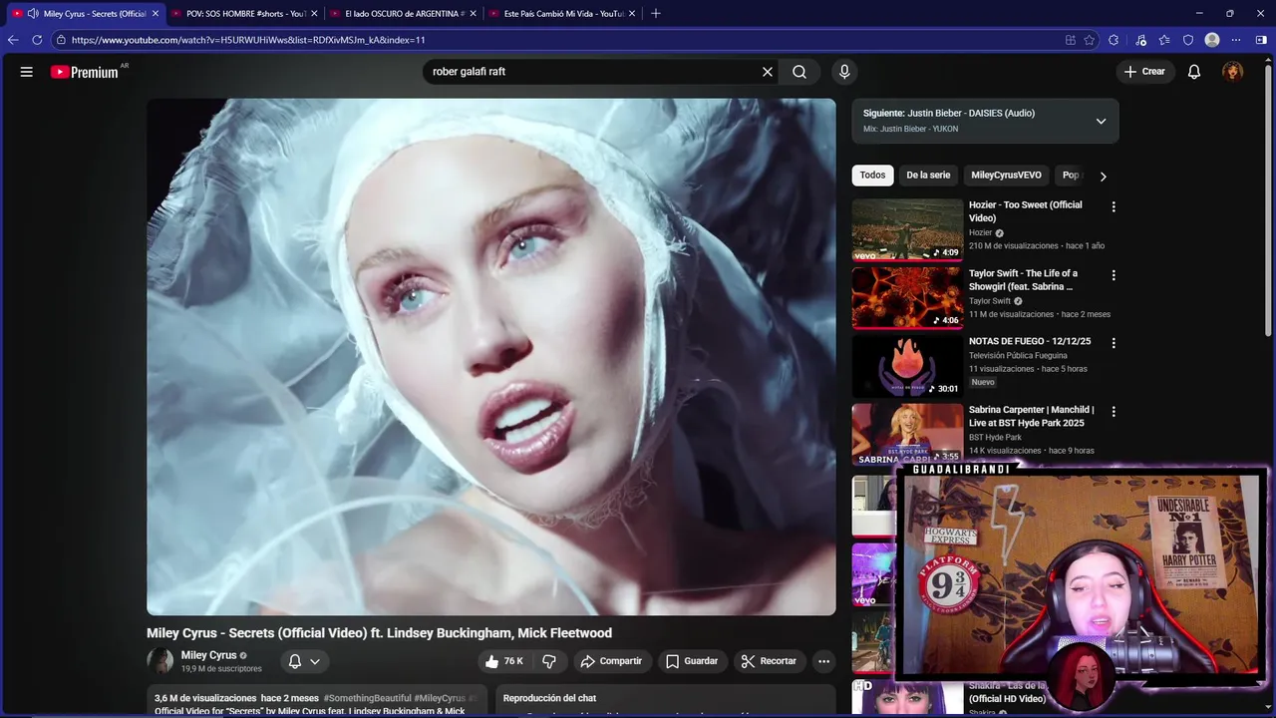Open the YouTube hamburger guide menu
Viewport: 1276px width, 718px height.
tap(27, 72)
